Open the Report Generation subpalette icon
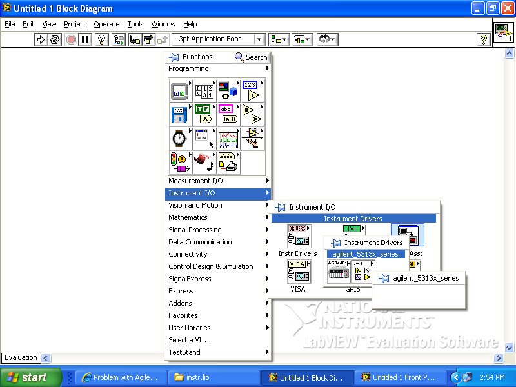516x387 pixels. pyautogui.click(x=228, y=163)
